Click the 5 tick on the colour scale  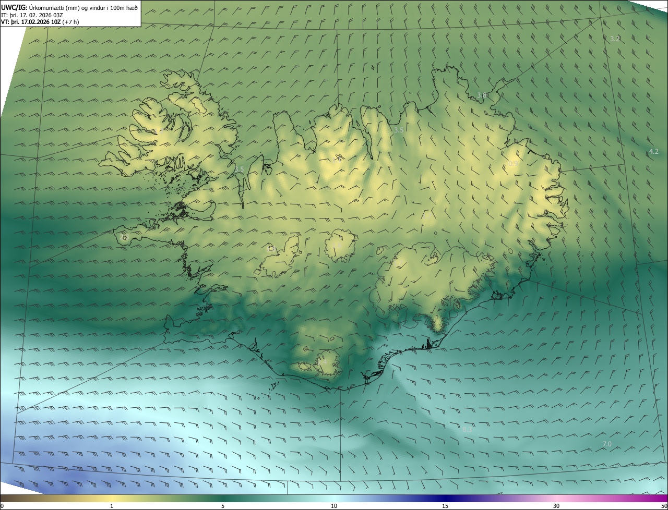[x=223, y=506]
